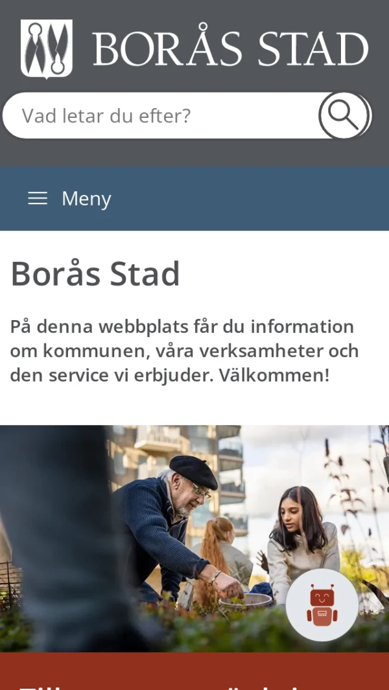The image size is (389, 690).
Task: Click the word "Välkommen!" in the intro text
Action: pos(274,375)
